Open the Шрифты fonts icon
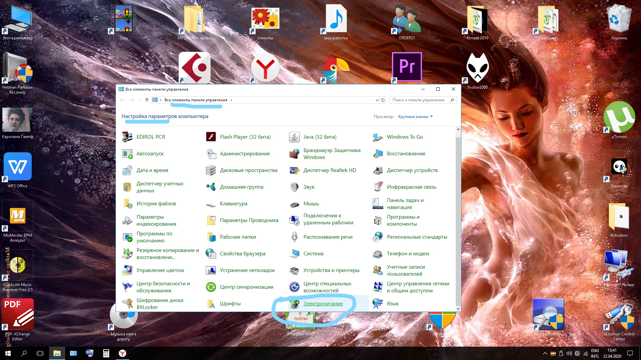Screen dimensions: 641x360 point(211,304)
